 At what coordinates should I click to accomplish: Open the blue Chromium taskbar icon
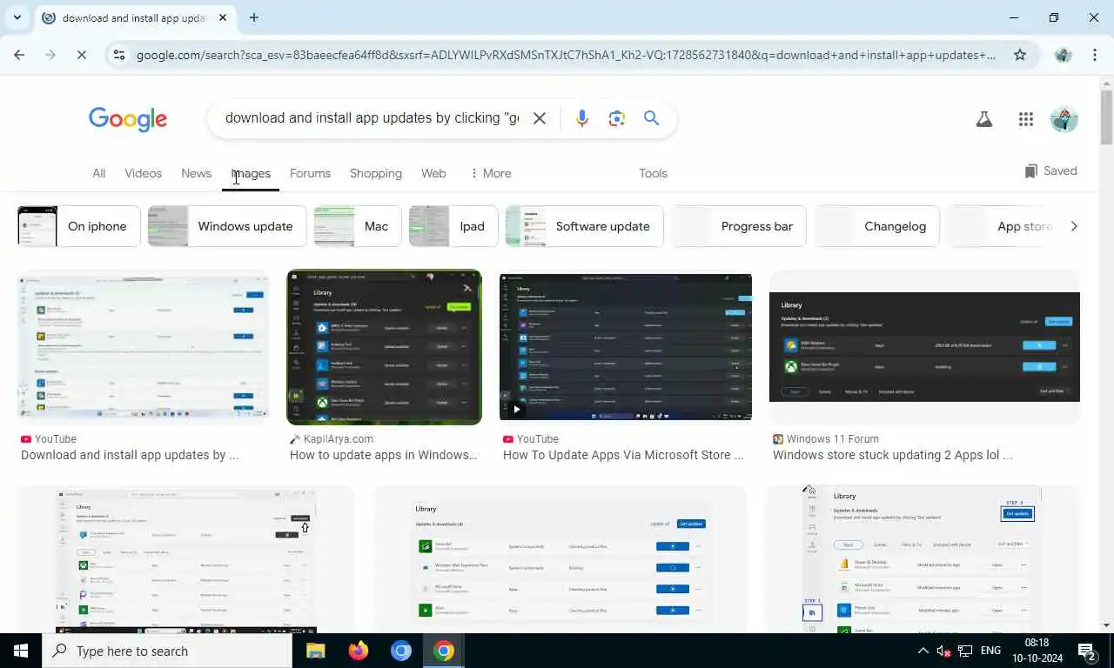pos(400,651)
